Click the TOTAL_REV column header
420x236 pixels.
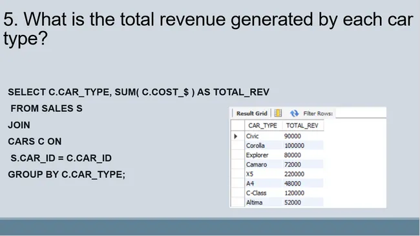pos(302,125)
